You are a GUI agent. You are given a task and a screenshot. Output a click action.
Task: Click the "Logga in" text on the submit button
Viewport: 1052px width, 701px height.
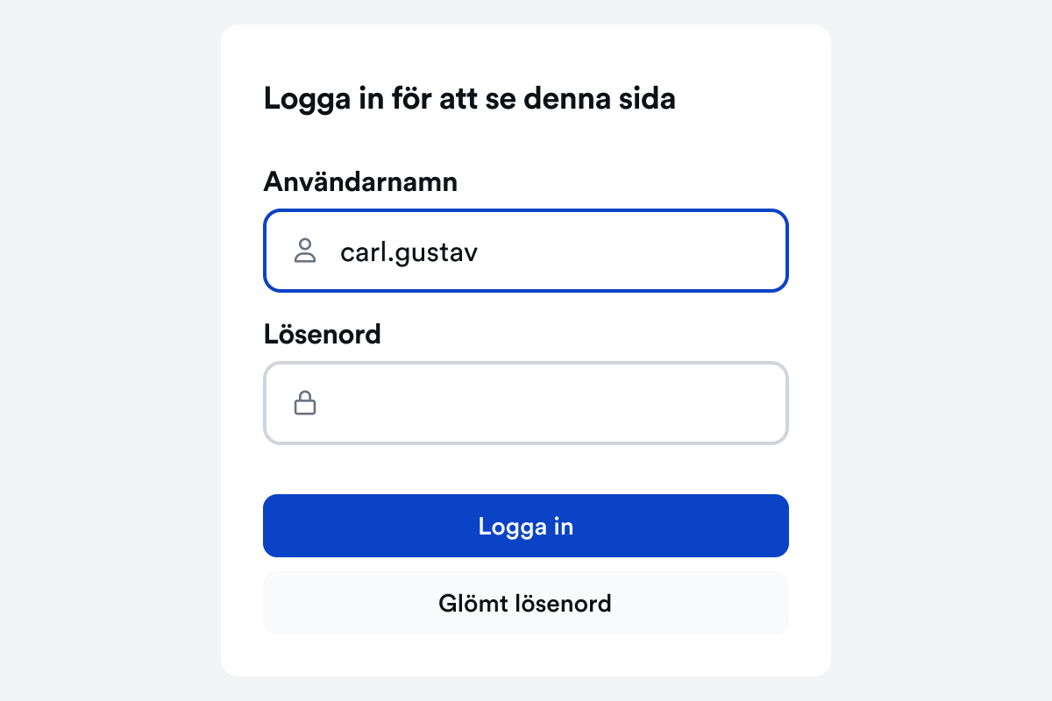(x=525, y=526)
